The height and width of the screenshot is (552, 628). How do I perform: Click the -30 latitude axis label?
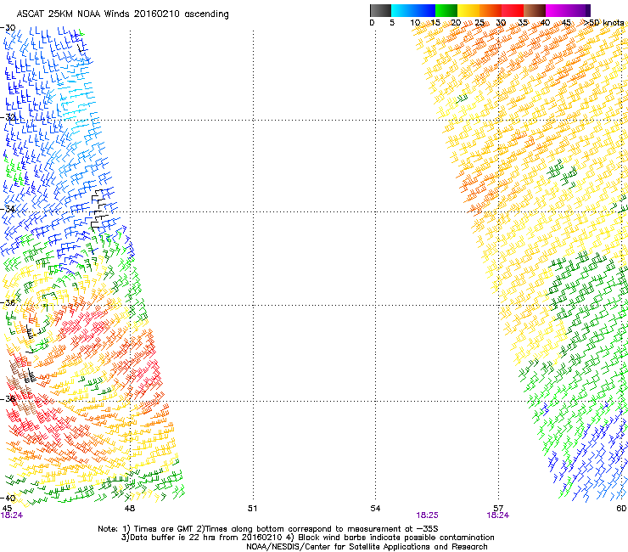pyautogui.click(x=8, y=28)
